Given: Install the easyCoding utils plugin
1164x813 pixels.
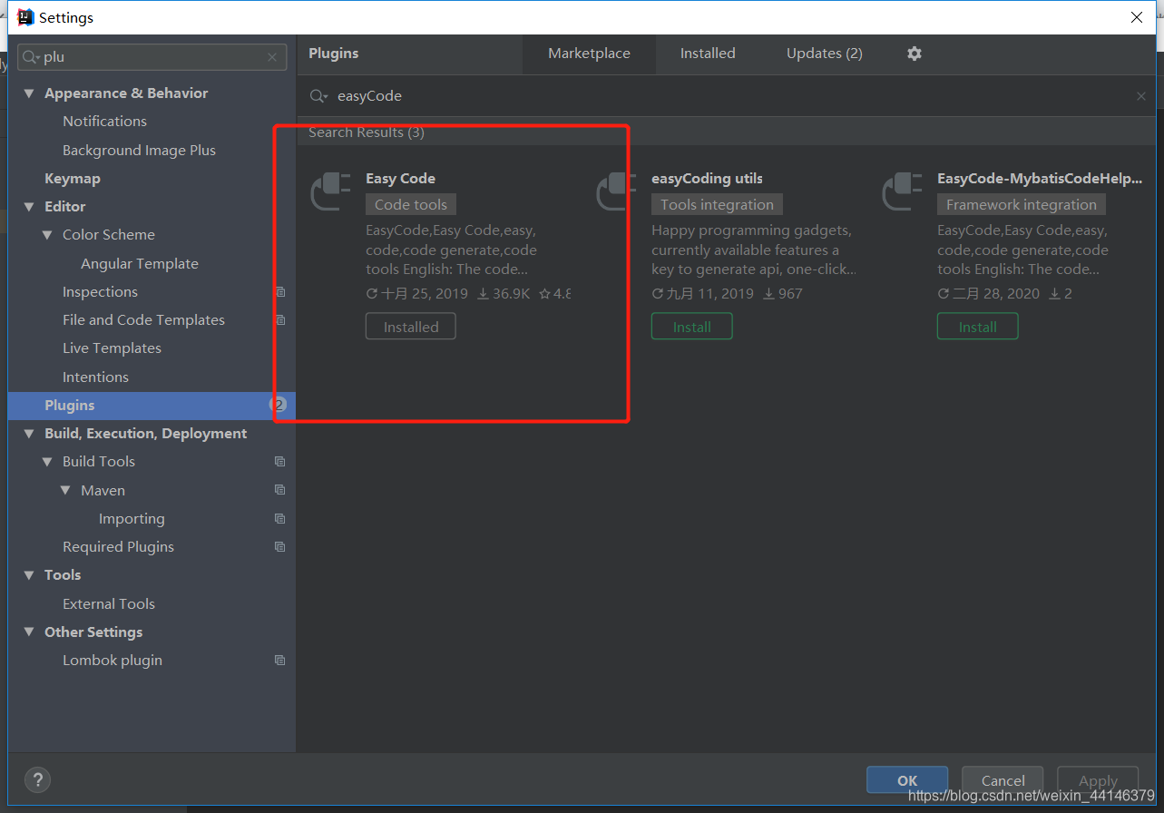Looking at the screenshot, I should [691, 327].
